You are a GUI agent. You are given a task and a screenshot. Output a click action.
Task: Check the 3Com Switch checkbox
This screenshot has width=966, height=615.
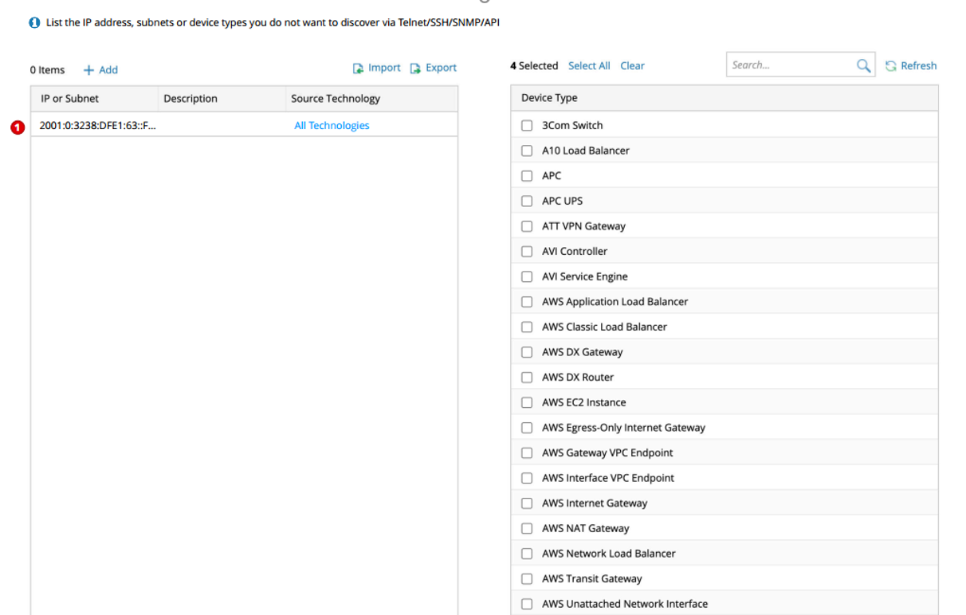[x=527, y=125]
